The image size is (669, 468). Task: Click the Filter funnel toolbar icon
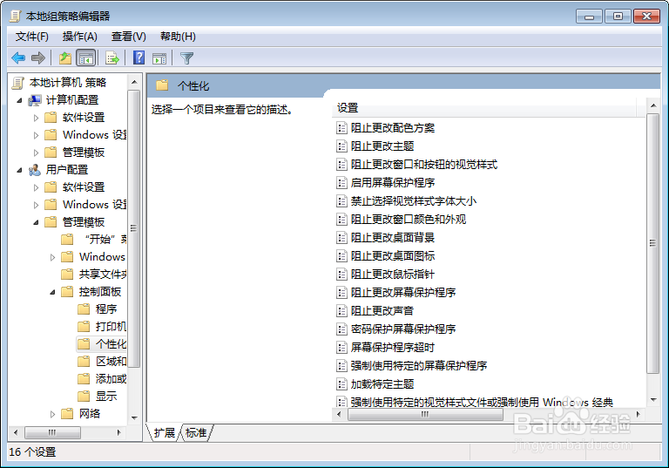(x=187, y=58)
